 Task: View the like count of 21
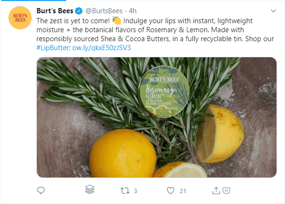(x=183, y=191)
